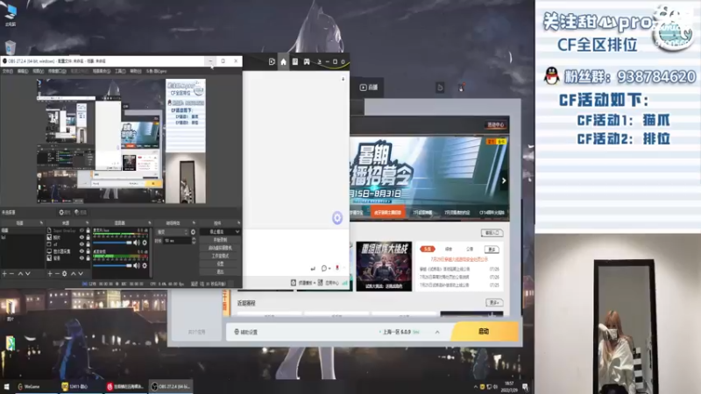Screen dimensions: 701x394
Task: Expand stop-streaming button dropdown arrow in OBS
Action: (237, 232)
